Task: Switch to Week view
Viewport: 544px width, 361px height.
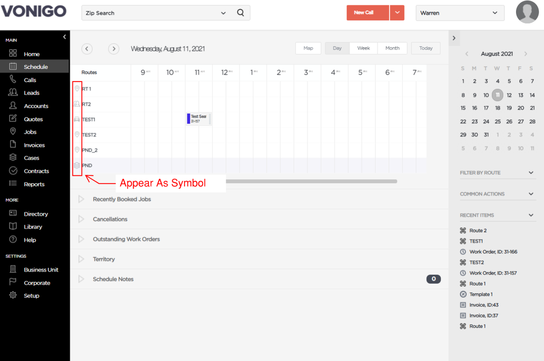Action: pyautogui.click(x=363, y=48)
